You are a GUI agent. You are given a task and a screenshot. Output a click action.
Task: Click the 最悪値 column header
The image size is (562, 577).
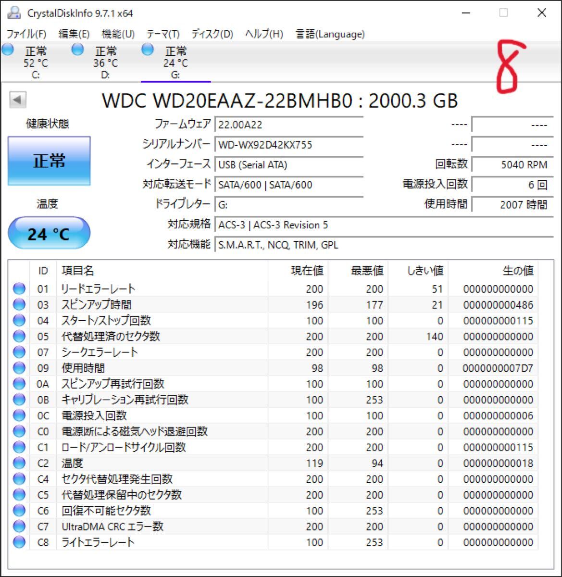pos(358,271)
